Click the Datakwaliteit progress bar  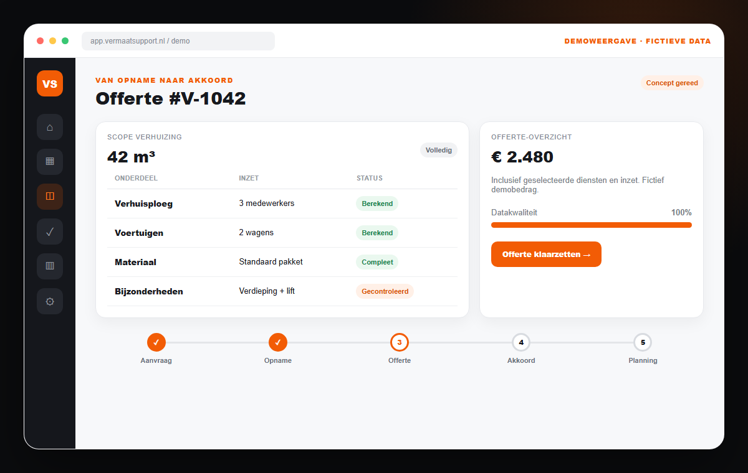(592, 225)
